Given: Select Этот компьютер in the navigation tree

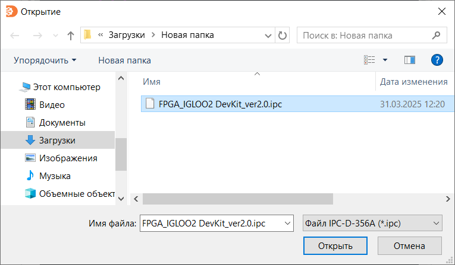Looking at the screenshot, I should click(x=67, y=87).
